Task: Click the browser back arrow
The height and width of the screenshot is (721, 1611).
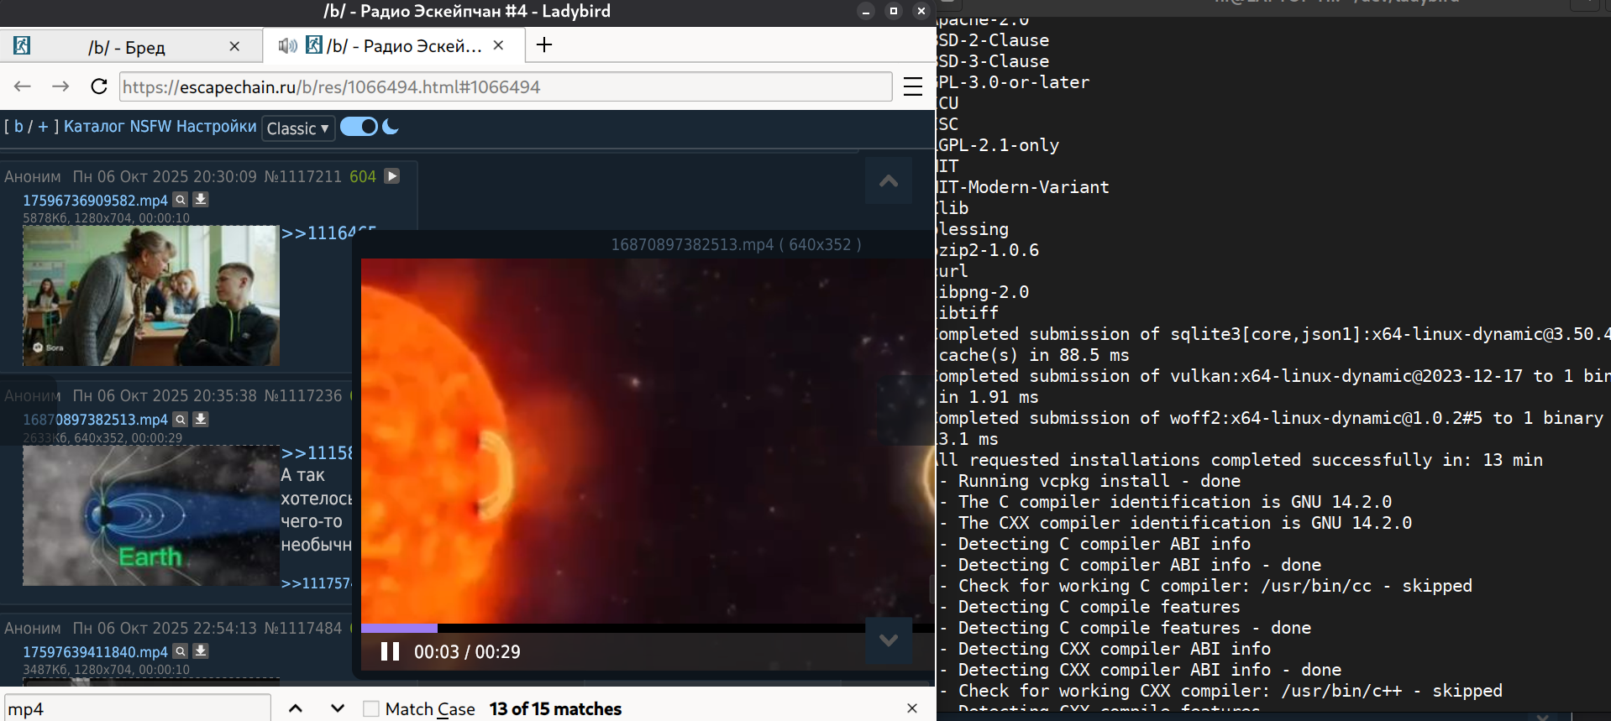Action: coord(23,86)
